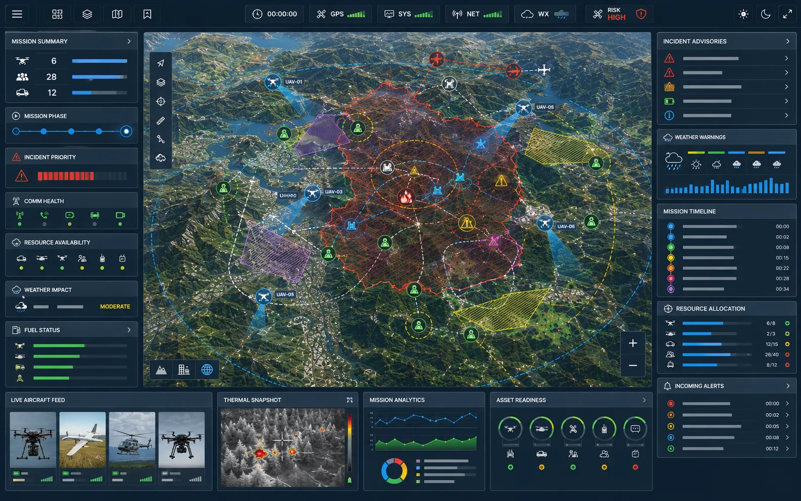This screenshot has width=801, height=501.
Task: Select the 00:15 mission timeline marker
Action: [x=671, y=258]
